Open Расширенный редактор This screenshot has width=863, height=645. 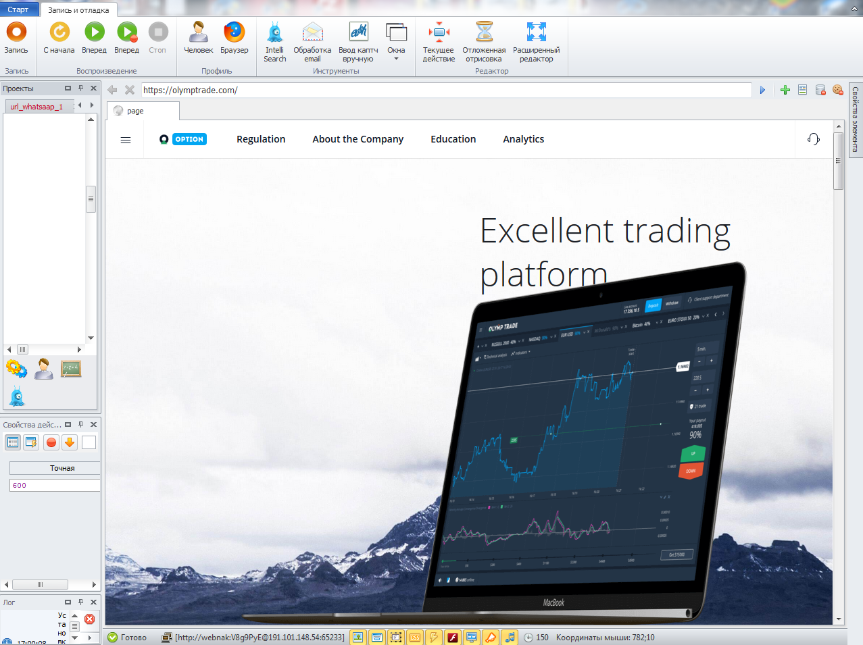tap(537, 42)
